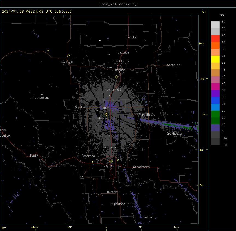Select the red 65-60 dBZ legend swatch
The height and width of the screenshot is (231, 236).
[215, 39]
